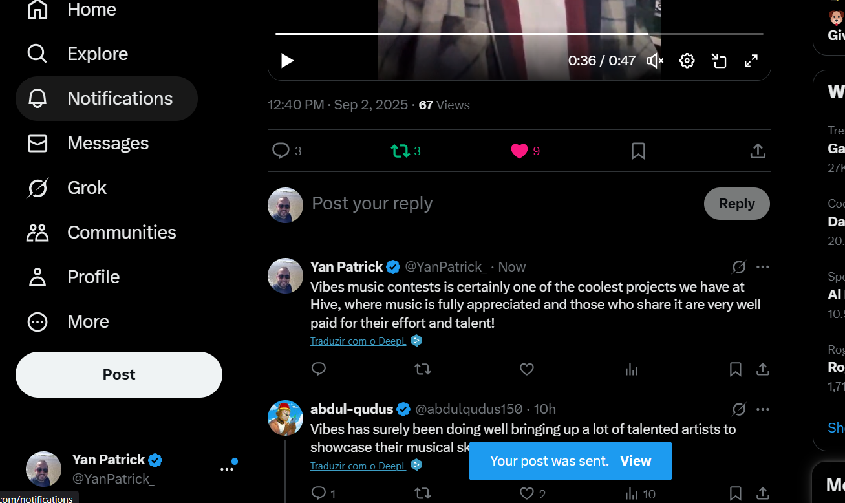
Task: Unlike the post with 9 likes
Action: coord(519,151)
